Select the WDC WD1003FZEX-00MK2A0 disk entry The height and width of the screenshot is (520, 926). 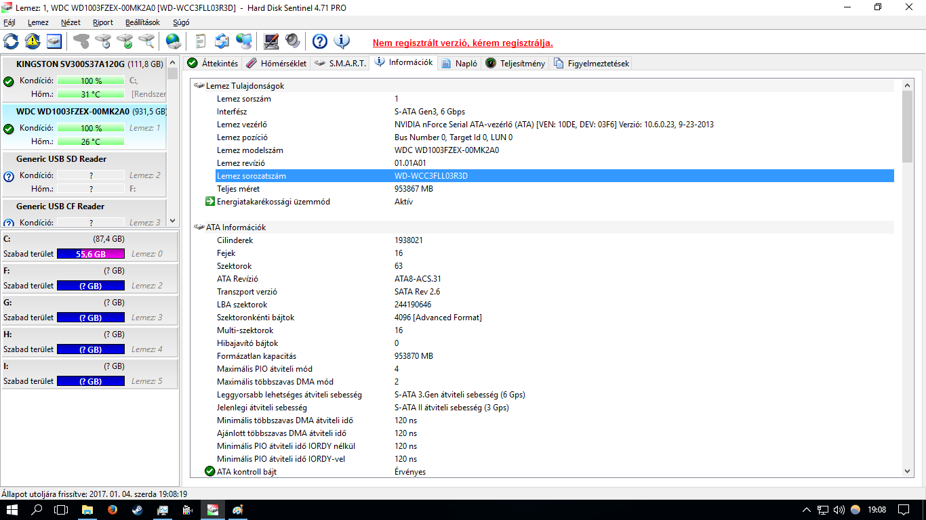tap(83, 127)
